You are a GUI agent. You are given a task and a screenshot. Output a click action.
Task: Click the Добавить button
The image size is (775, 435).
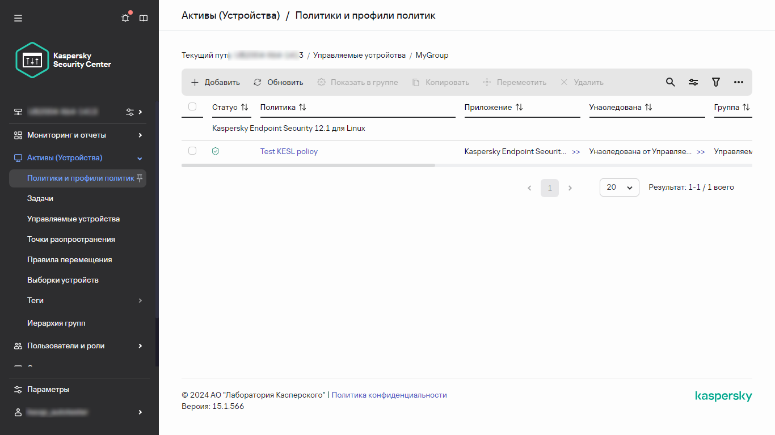pyautogui.click(x=215, y=82)
